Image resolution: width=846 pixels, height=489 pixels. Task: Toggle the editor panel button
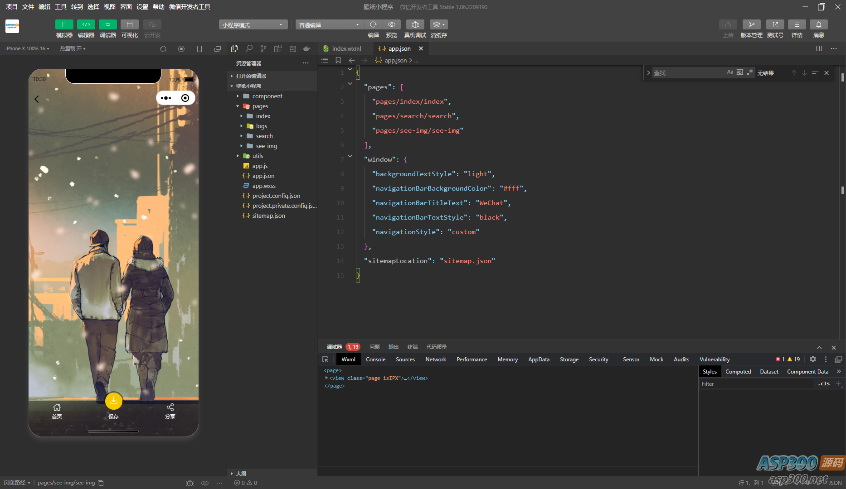pos(86,25)
